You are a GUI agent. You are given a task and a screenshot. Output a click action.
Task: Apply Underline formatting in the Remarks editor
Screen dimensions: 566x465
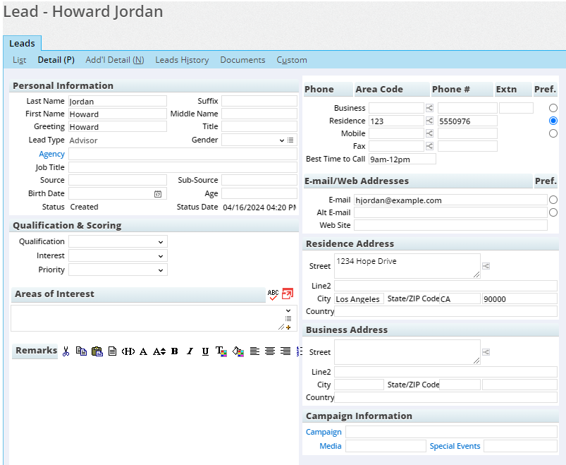coord(204,351)
